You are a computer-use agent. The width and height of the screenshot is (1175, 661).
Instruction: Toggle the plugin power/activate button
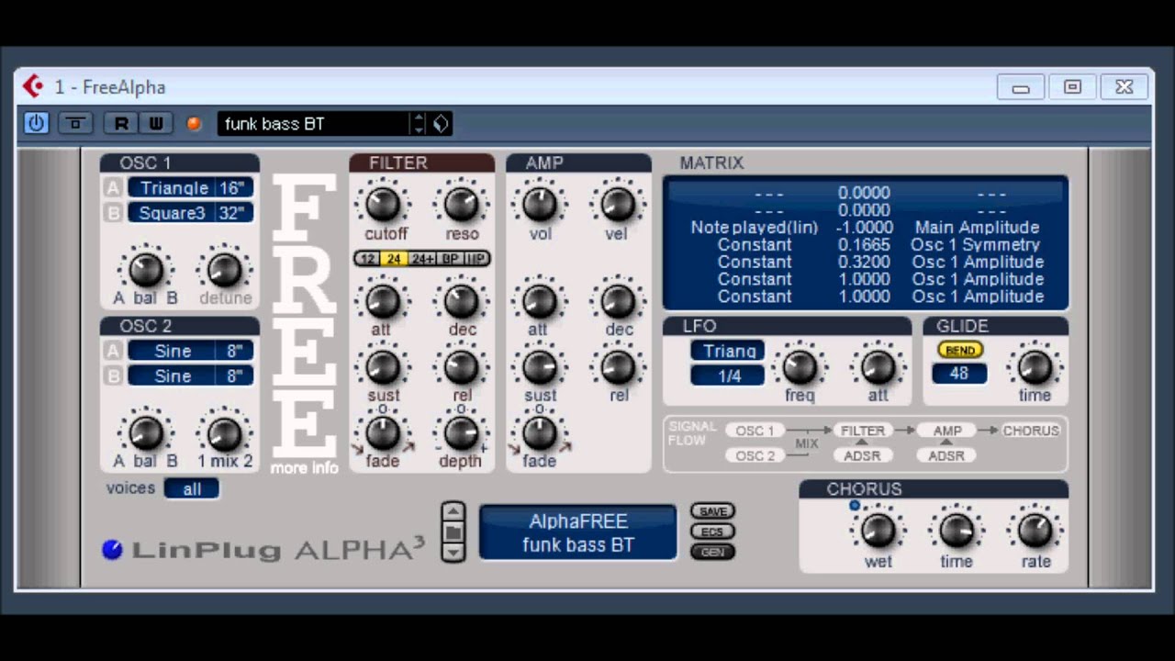[36, 123]
